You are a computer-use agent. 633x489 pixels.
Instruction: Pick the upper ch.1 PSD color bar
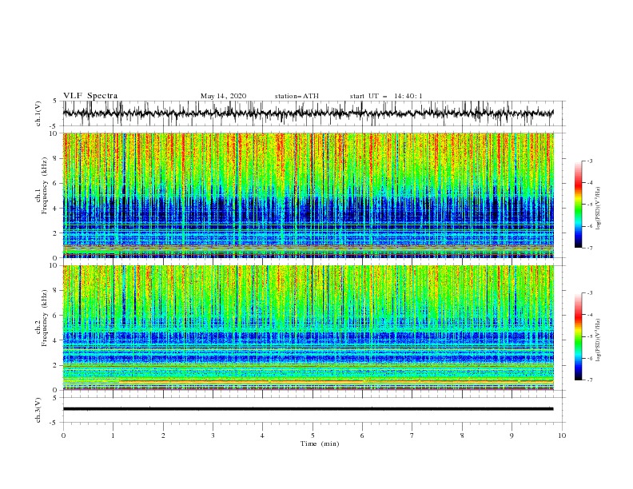pos(579,205)
